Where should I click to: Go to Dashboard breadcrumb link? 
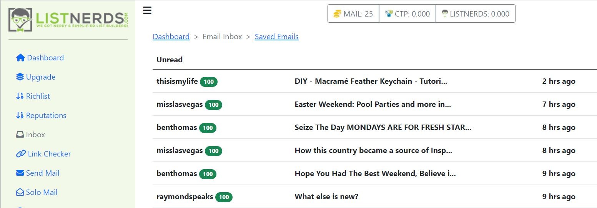(171, 37)
